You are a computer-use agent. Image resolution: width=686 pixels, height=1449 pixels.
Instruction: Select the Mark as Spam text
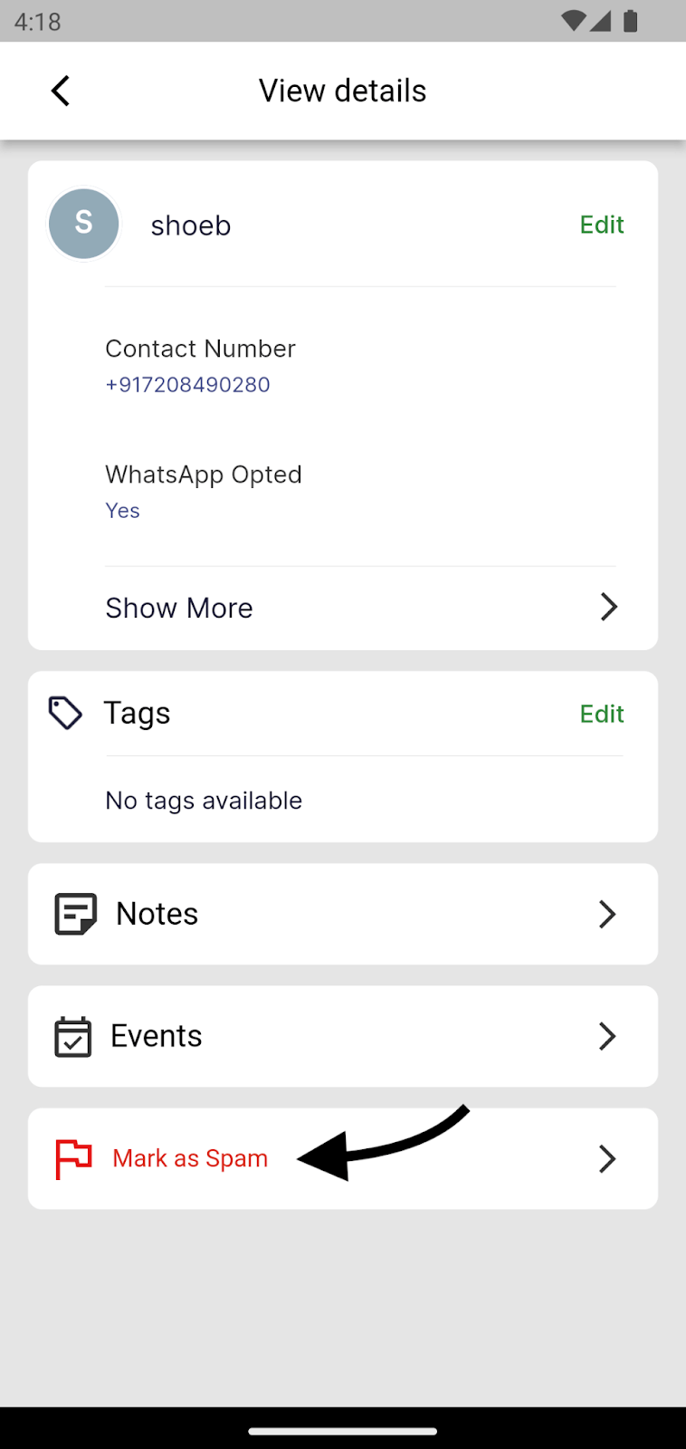tap(190, 1158)
